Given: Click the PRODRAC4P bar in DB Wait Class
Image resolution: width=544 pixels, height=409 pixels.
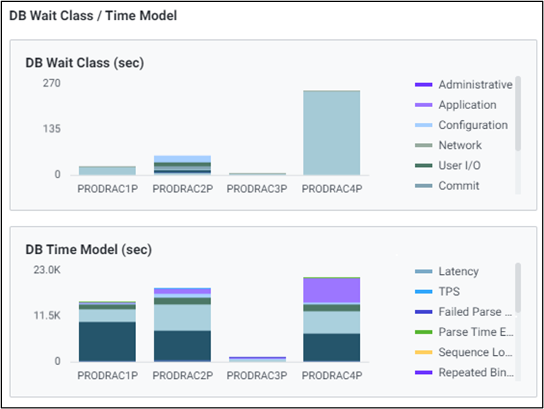Looking at the screenshot, I should click(x=331, y=133).
